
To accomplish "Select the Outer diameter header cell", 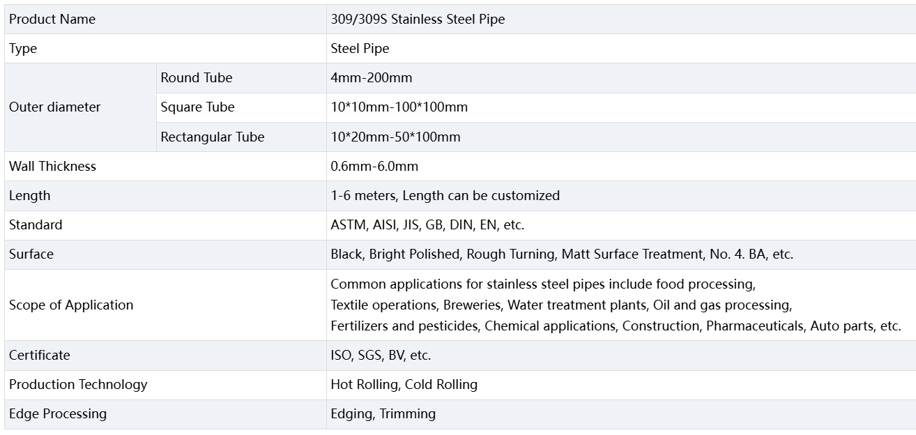I will 54,107.
